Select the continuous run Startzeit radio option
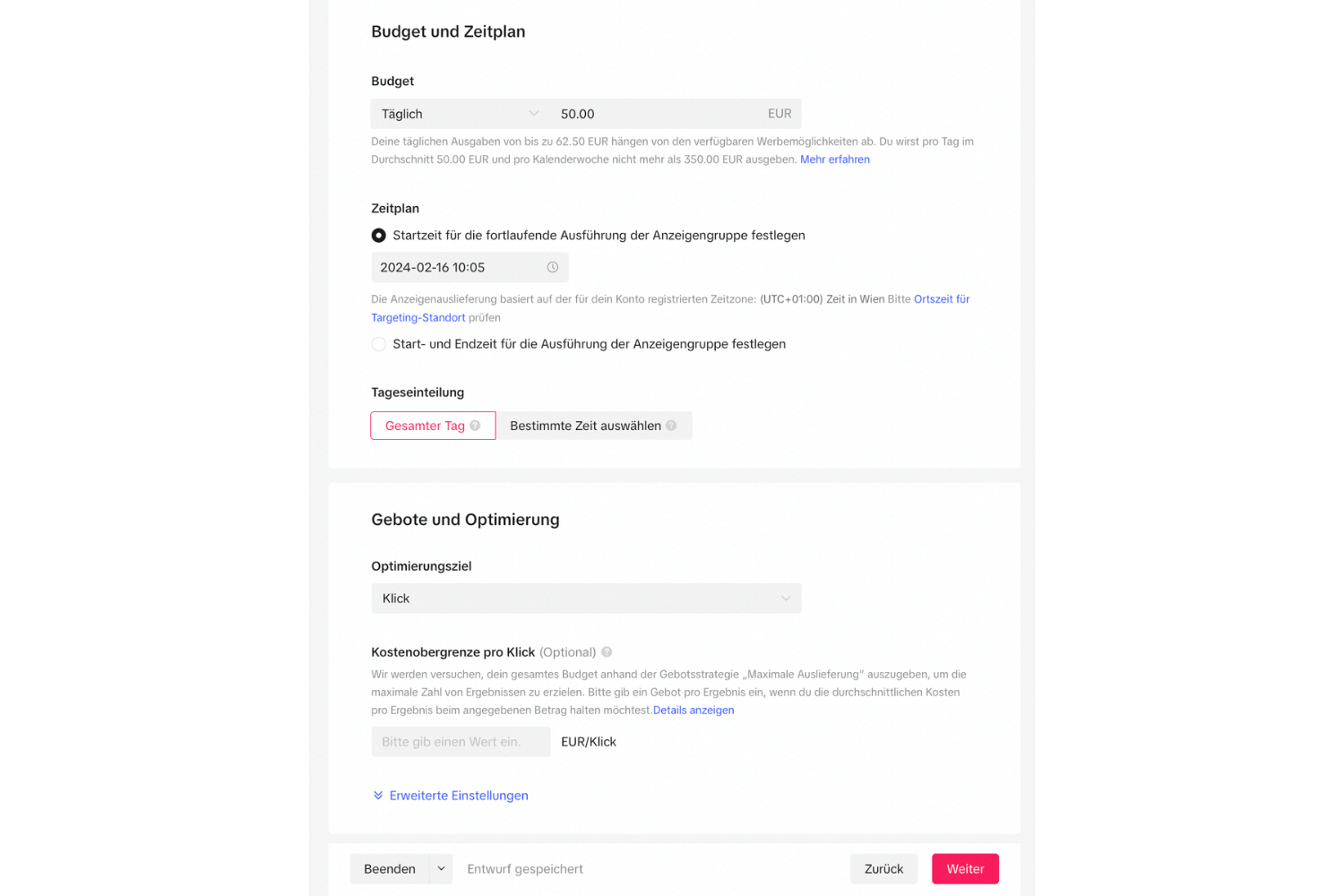This screenshot has width=1344, height=896. [x=379, y=236]
